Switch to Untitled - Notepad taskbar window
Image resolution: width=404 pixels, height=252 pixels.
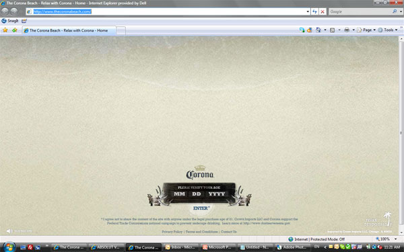(256, 247)
